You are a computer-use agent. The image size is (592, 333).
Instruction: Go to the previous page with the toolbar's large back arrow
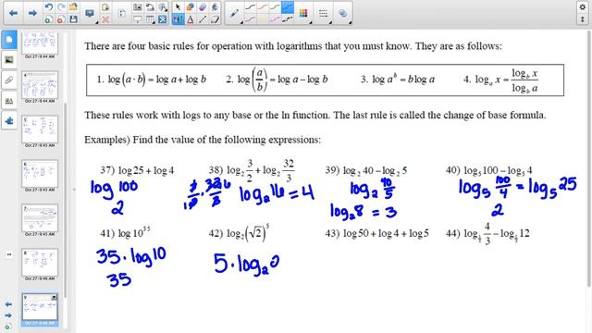pyautogui.click(x=13, y=13)
